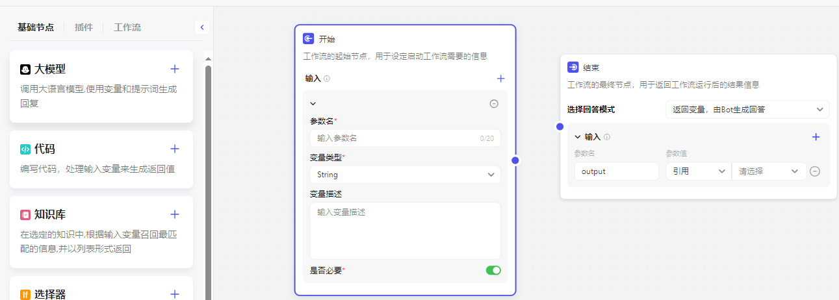This screenshot has height=300, width=839.
Task: Click the 参数名 input field
Action: click(396, 138)
